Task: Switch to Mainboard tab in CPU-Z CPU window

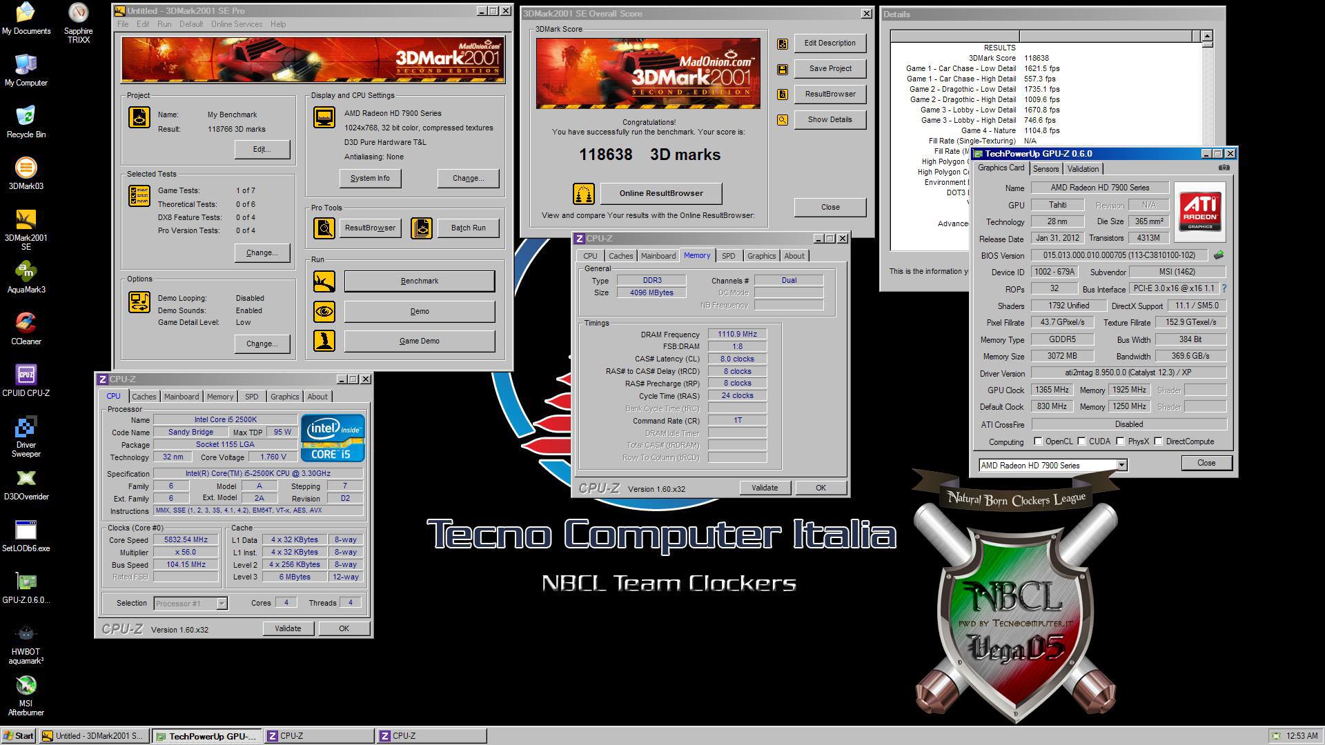Action: click(x=181, y=397)
